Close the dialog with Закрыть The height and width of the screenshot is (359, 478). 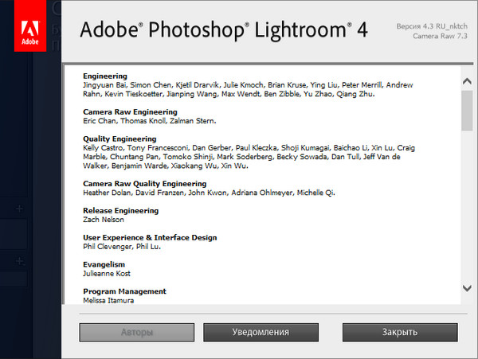coord(399,331)
